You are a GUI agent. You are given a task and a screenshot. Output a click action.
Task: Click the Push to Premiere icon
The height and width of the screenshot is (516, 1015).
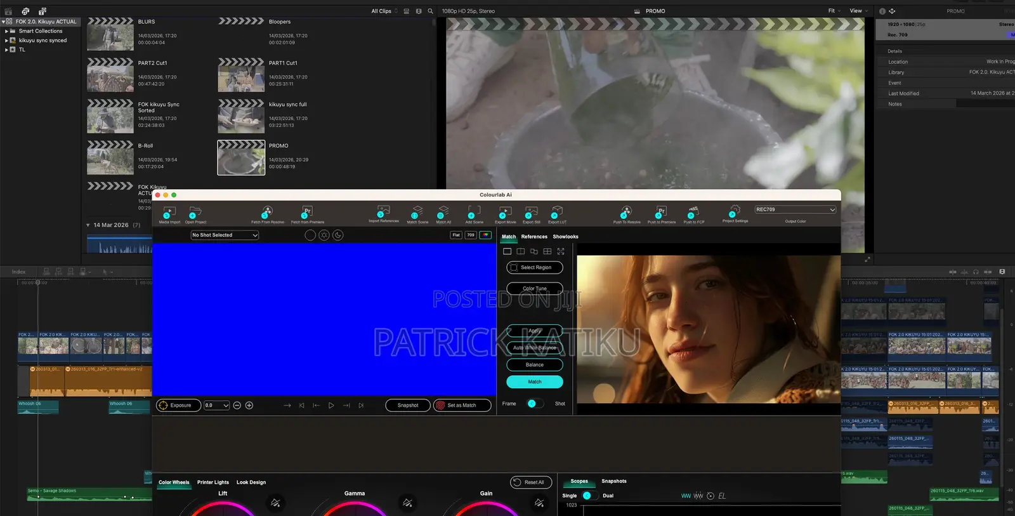tap(661, 212)
